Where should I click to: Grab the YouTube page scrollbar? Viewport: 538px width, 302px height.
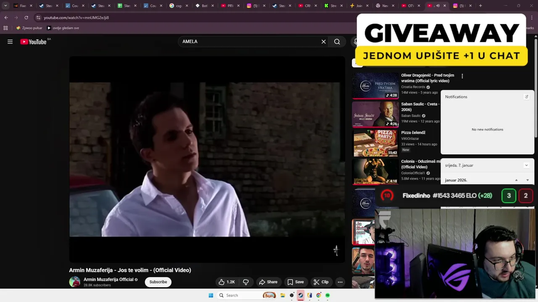(x=536, y=87)
